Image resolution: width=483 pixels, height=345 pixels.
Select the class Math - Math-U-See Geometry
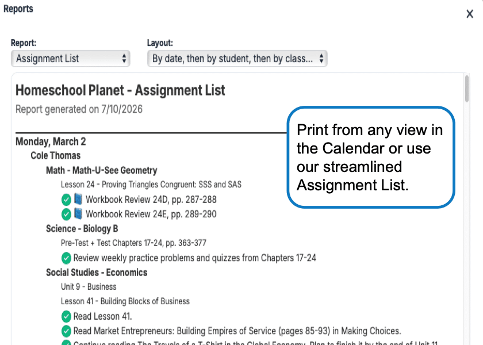click(102, 170)
